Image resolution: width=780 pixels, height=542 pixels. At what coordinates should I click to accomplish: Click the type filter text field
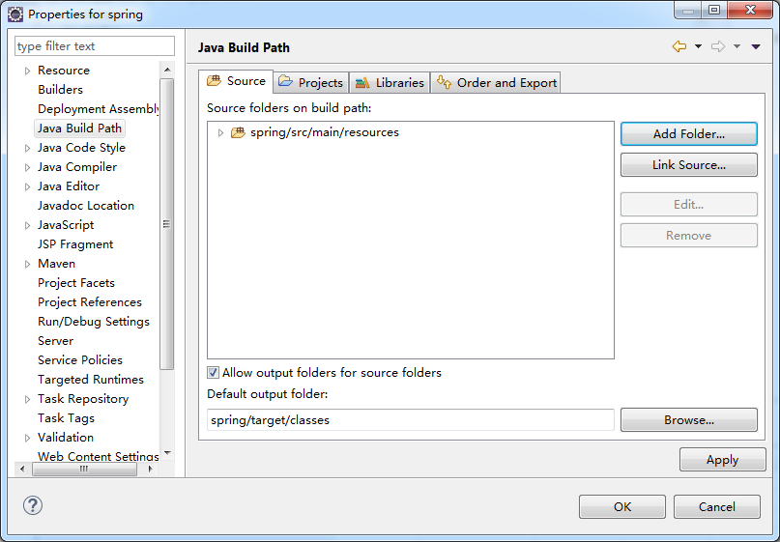[x=95, y=46]
